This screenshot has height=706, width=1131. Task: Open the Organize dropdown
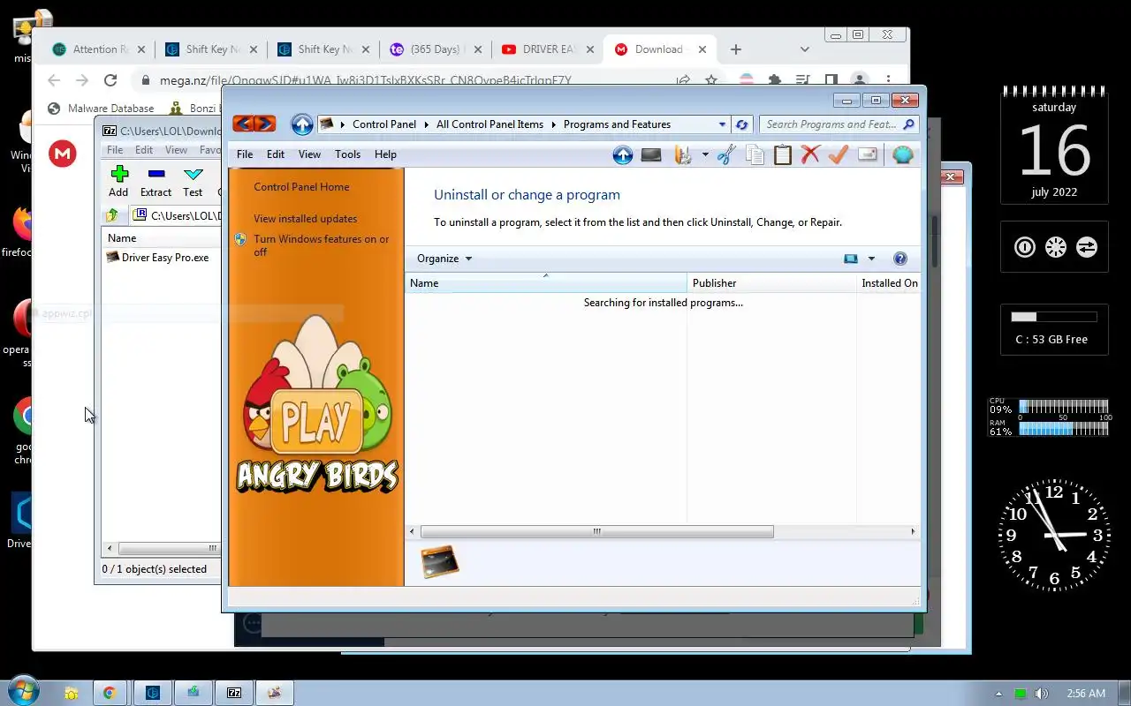(x=444, y=259)
